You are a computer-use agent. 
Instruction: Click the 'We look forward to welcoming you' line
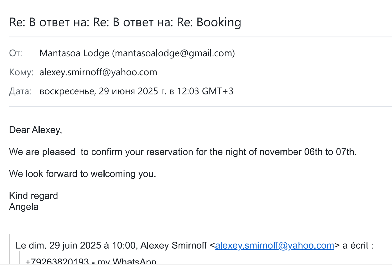[x=82, y=174]
